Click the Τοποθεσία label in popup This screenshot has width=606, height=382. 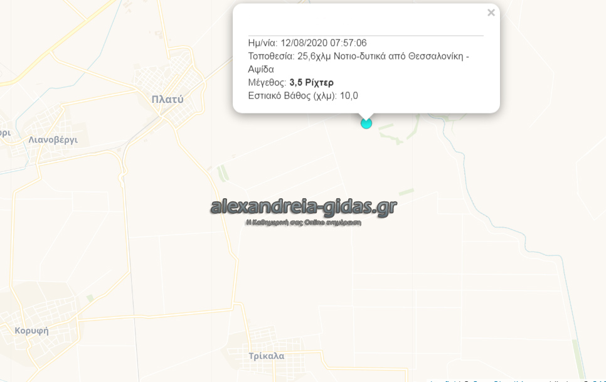click(271, 56)
